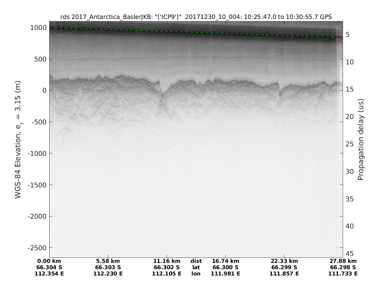Click the 10 propagation delay tick label
This screenshot has height=284, width=379.
click(349, 62)
